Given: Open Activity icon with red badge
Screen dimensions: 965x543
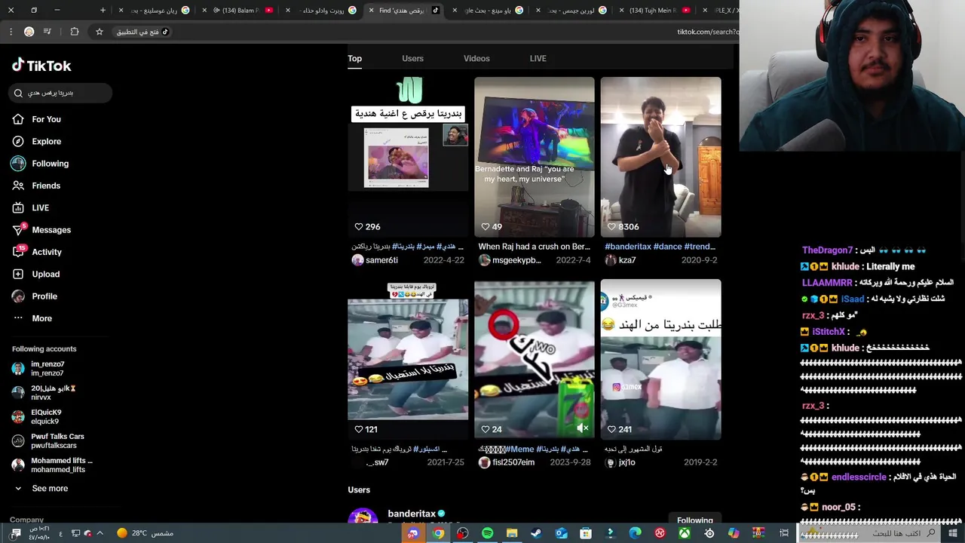Looking at the screenshot, I should click(x=19, y=251).
